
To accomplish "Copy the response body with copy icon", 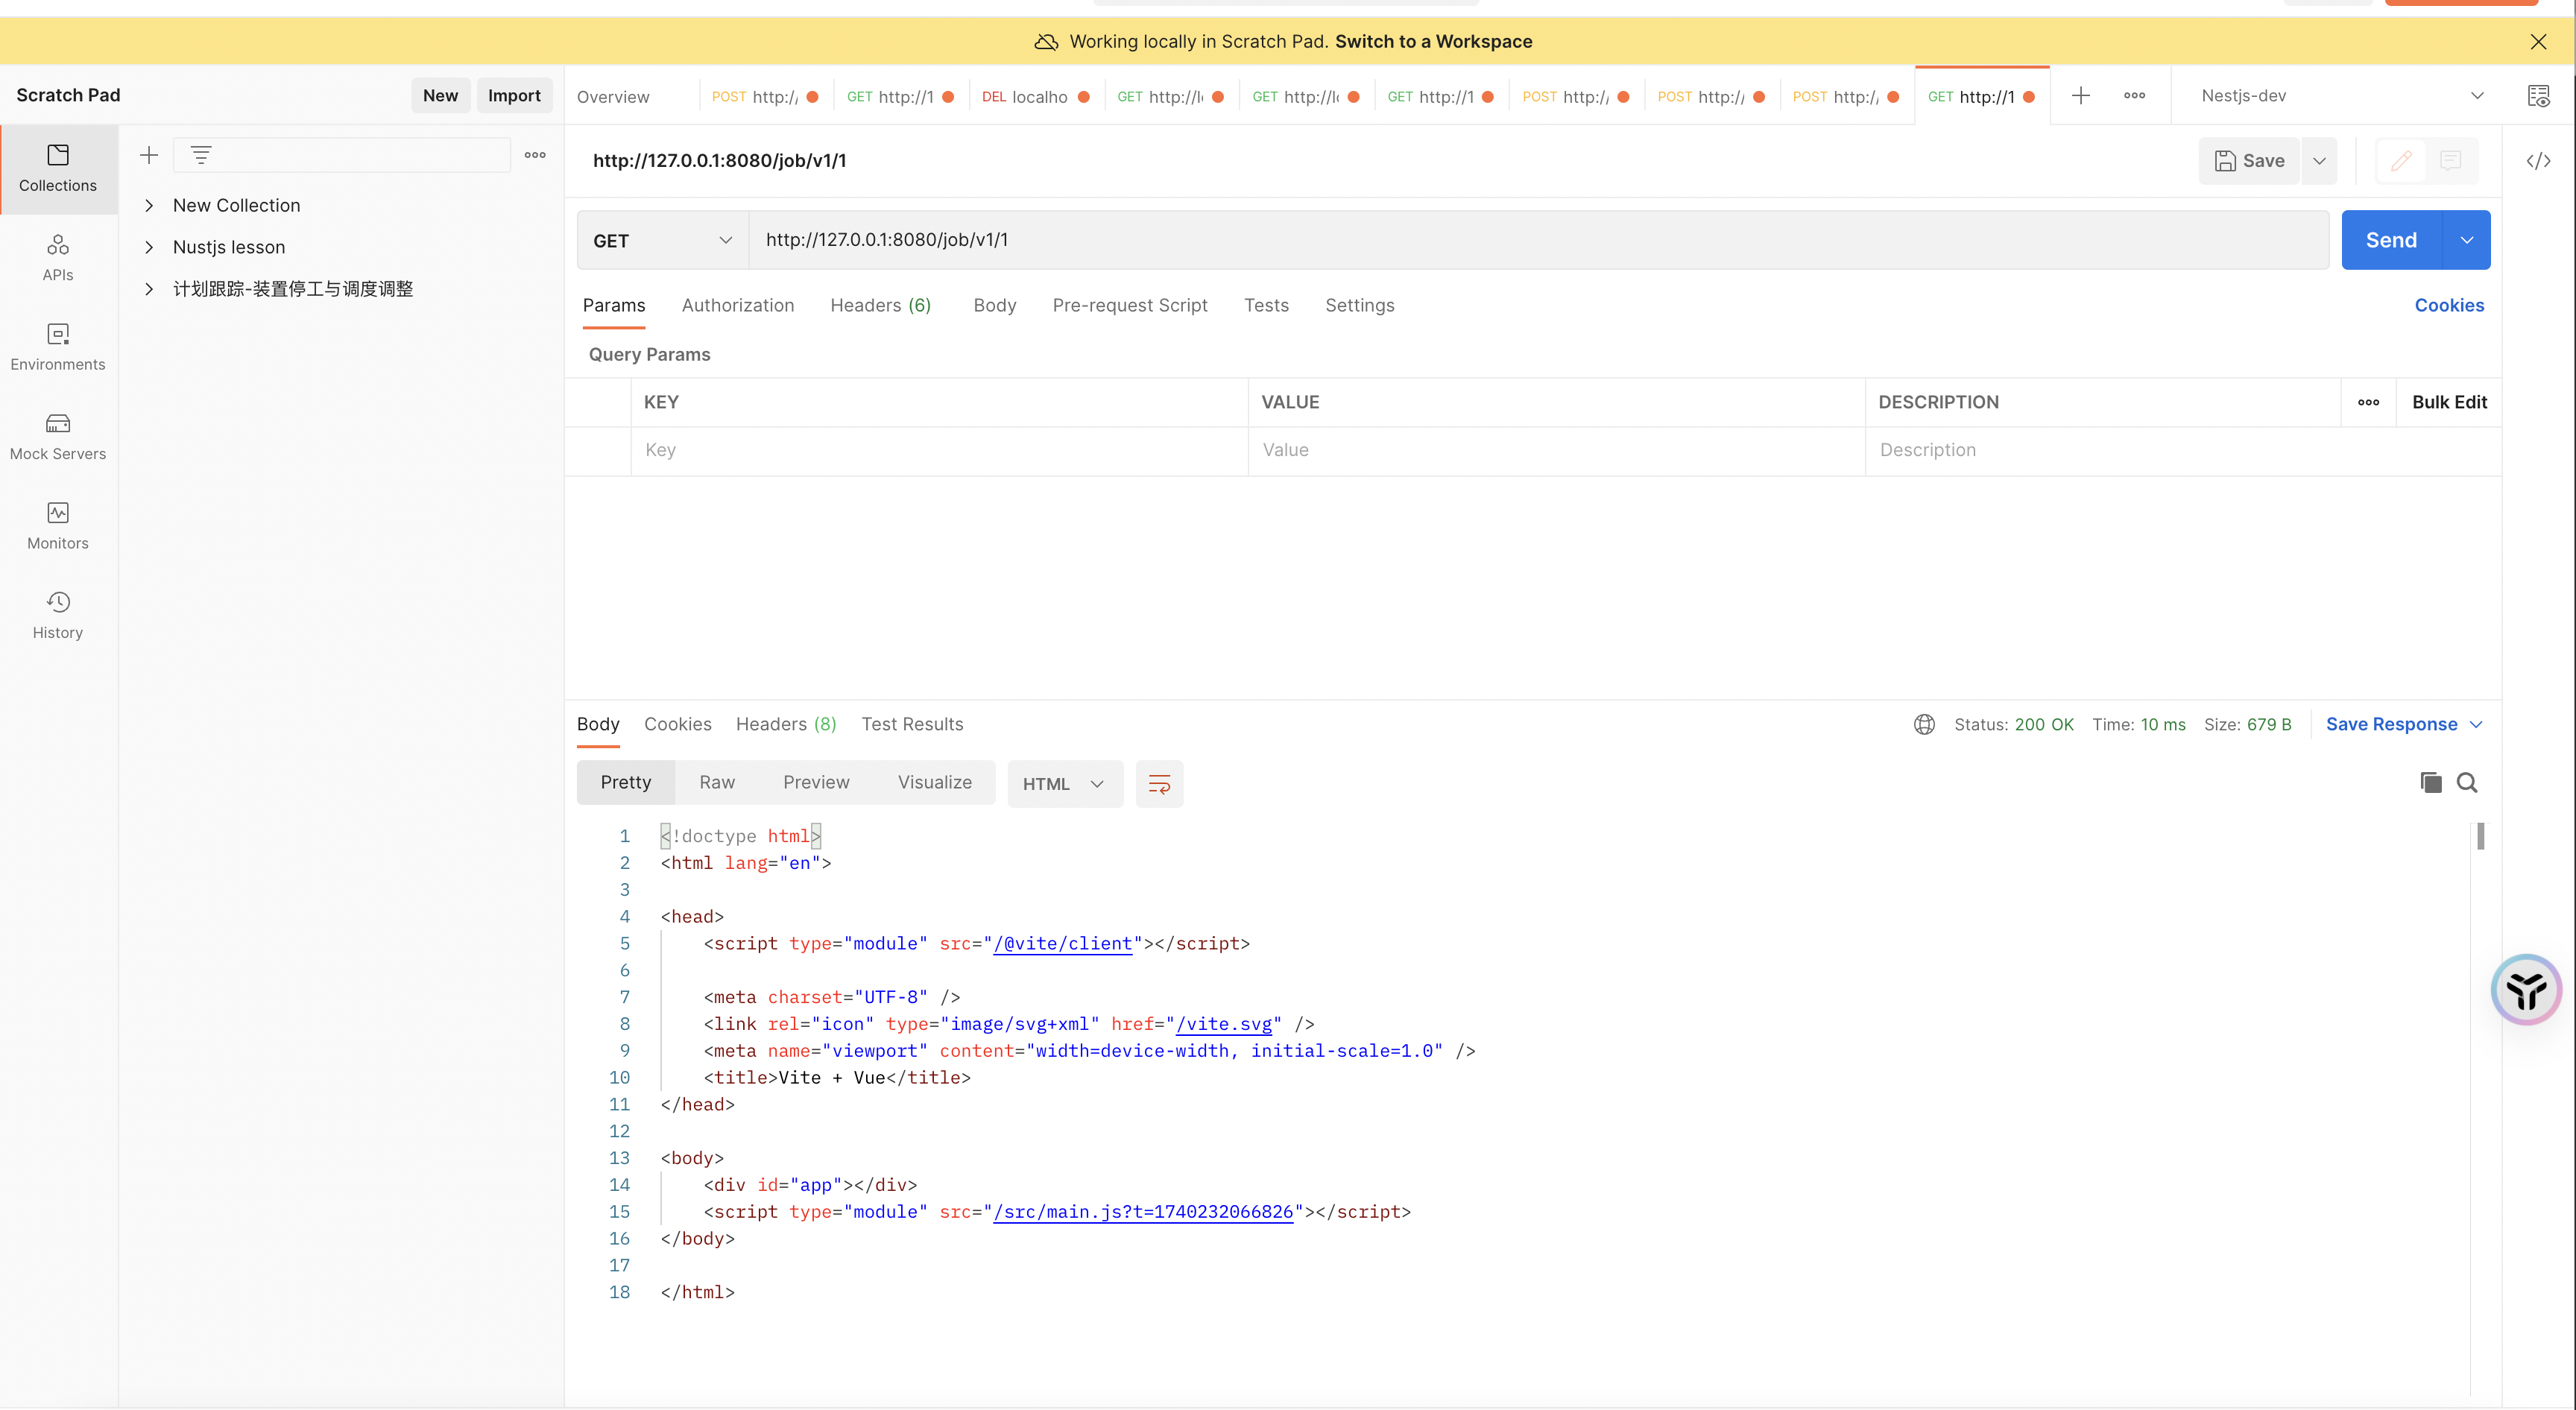I will [2431, 783].
